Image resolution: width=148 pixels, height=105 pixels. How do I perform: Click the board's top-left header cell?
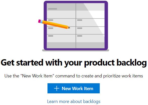(61, 7)
